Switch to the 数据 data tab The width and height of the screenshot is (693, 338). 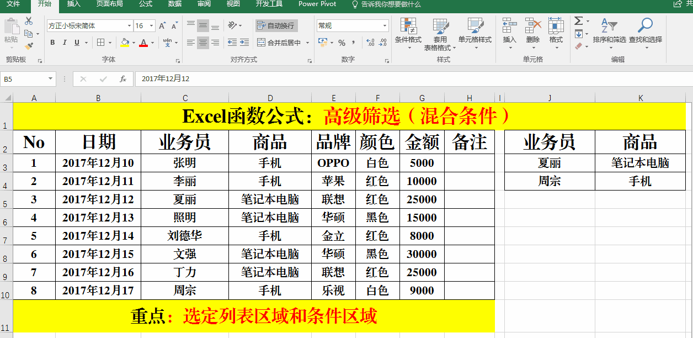click(x=175, y=4)
